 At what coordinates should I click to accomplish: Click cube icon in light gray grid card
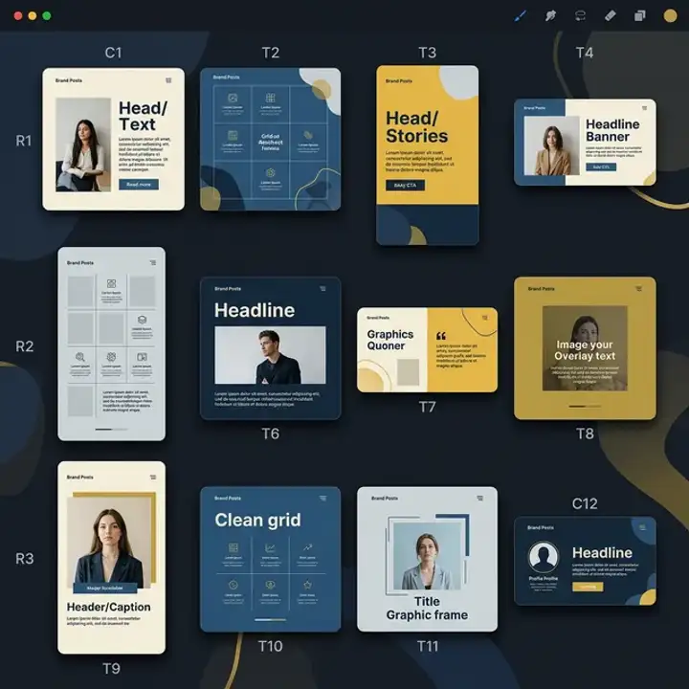[142, 320]
